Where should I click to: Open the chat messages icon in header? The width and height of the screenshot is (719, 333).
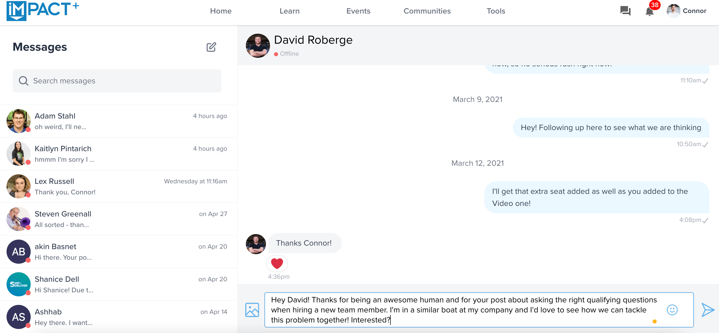pyautogui.click(x=625, y=11)
